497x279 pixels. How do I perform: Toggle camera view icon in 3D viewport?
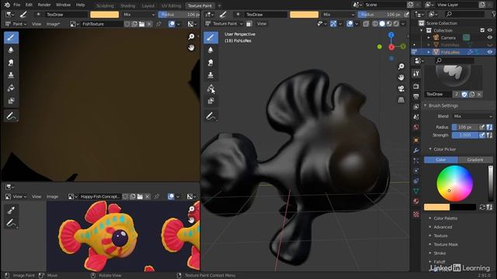pyautogui.click(x=401, y=88)
